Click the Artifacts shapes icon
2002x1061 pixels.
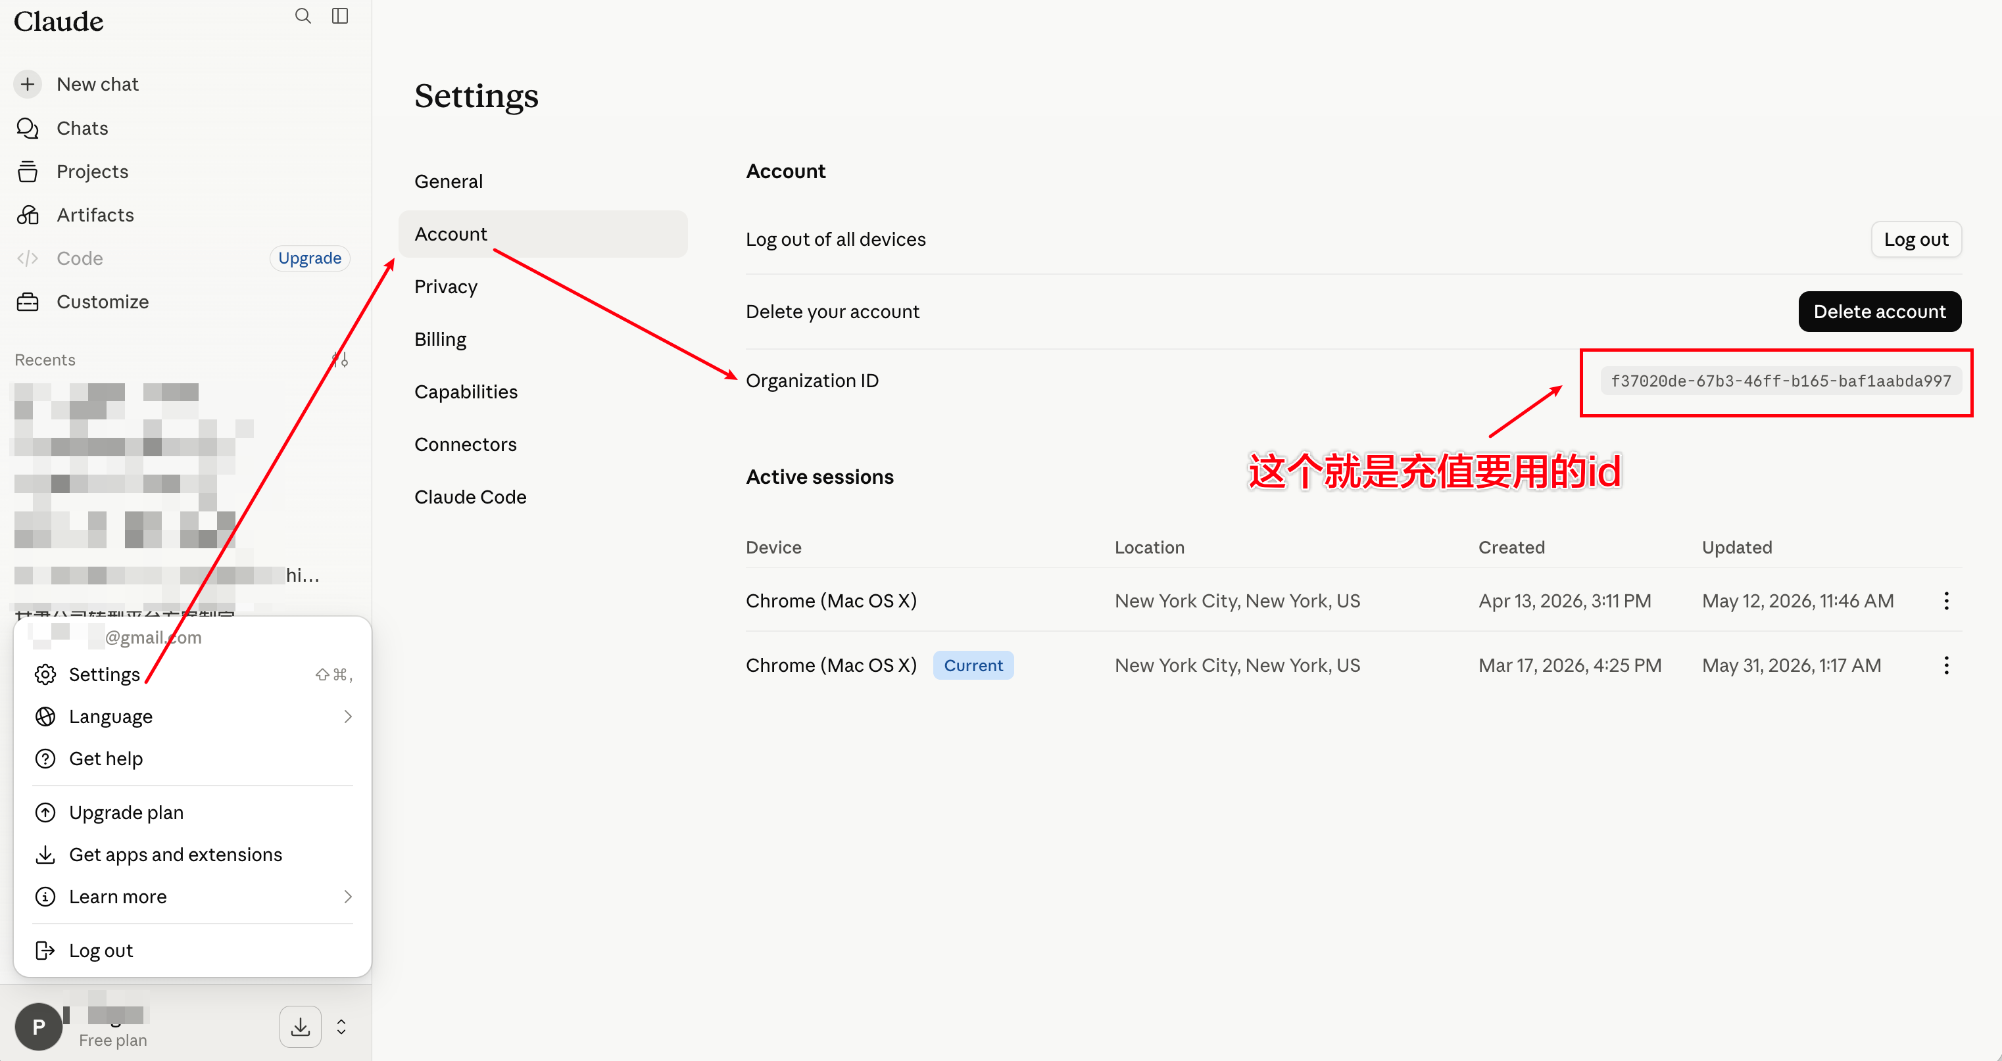click(x=28, y=215)
